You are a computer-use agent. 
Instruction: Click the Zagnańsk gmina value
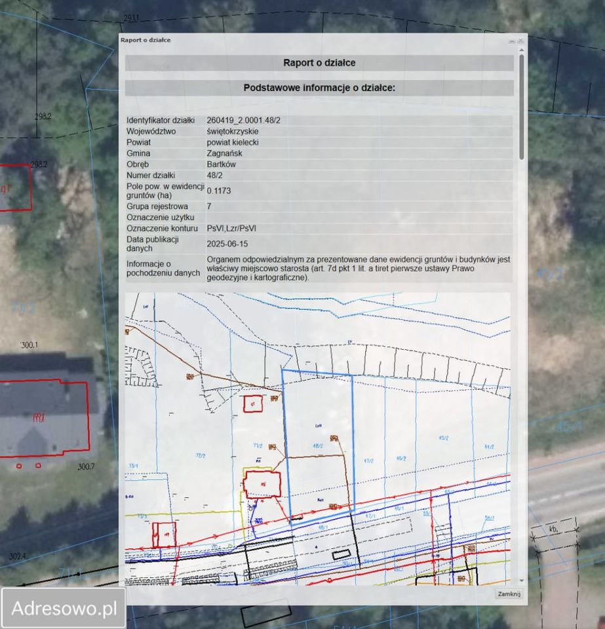[x=224, y=153]
